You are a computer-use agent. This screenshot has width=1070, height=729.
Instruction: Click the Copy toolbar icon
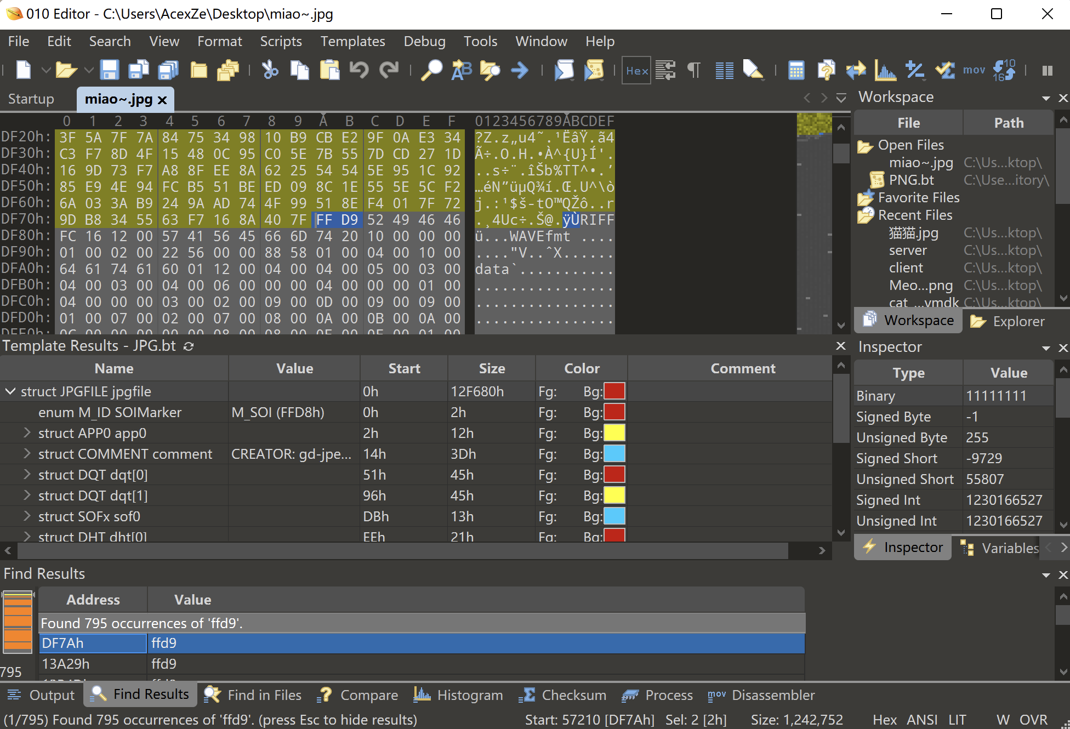299,70
